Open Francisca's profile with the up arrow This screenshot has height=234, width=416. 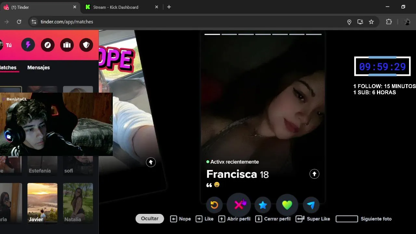pyautogui.click(x=314, y=174)
